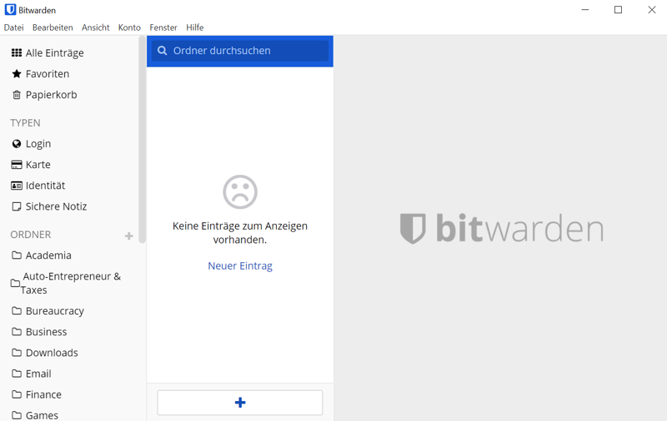Click the Karte credit card icon
667x421 pixels.
click(x=17, y=165)
